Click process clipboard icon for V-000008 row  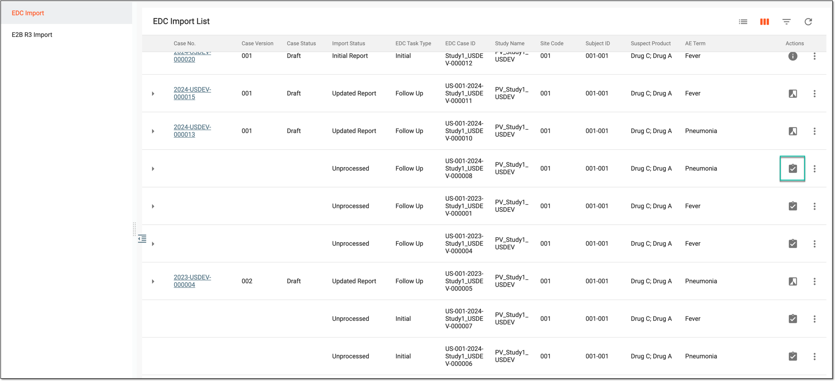pyautogui.click(x=793, y=169)
